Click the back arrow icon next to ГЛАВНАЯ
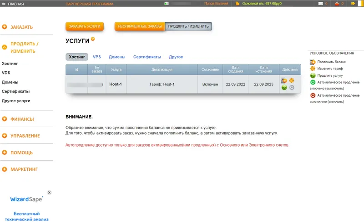The image size is (364, 222). [4, 4]
